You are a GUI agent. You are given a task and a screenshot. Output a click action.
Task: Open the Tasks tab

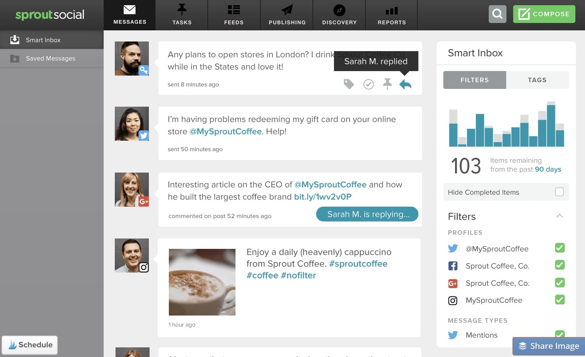pos(182,15)
